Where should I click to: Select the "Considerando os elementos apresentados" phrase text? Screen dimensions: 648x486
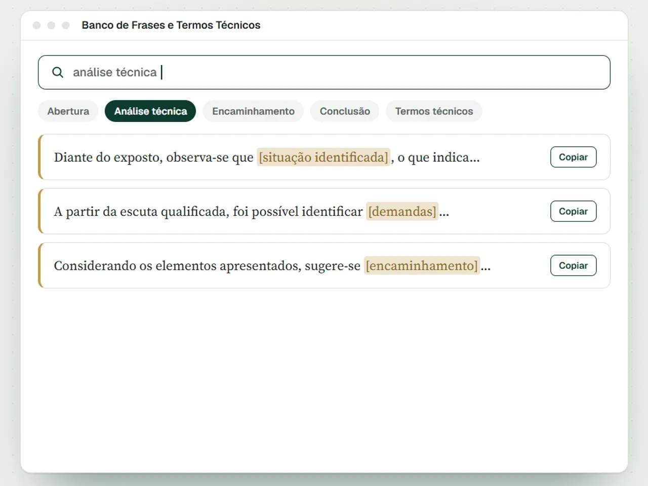point(177,266)
